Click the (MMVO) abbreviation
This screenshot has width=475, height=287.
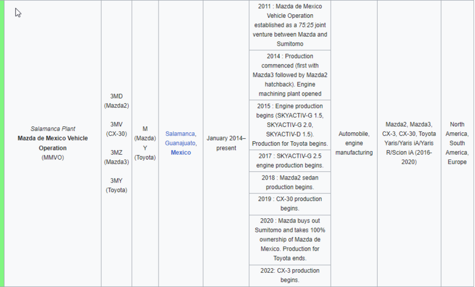pyautogui.click(x=53, y=157)
